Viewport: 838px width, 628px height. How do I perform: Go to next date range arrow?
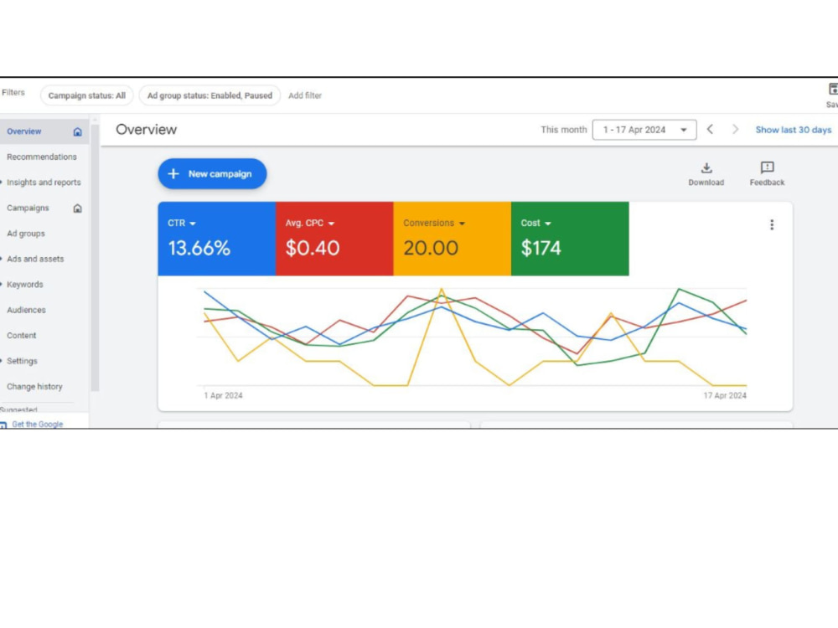tap(735, 129)
